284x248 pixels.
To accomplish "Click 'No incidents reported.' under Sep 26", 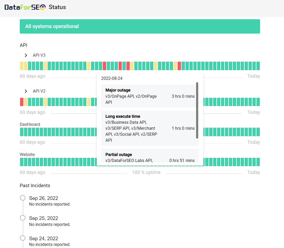I will pyautogui.click(x=50, y=204).
